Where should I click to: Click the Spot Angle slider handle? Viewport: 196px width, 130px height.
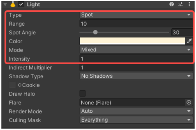click(95, 32)
